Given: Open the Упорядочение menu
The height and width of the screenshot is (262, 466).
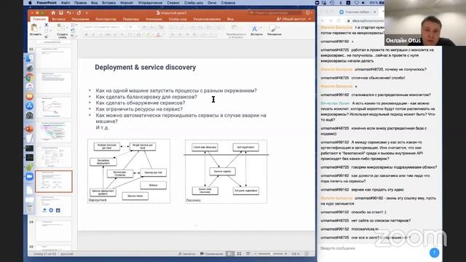Looking at the screenshot, I should click(x=150, y=3).
